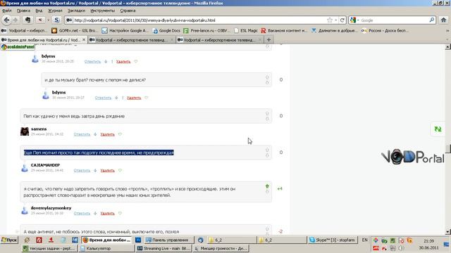Open the Файл menu
Image resolution: width=451 pixels, height=253 pixels.
[x=6, y=11]
